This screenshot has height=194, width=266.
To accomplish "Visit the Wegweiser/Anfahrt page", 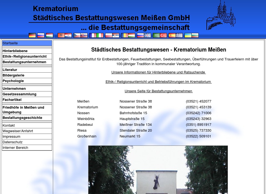I will (x=18, y=131).
